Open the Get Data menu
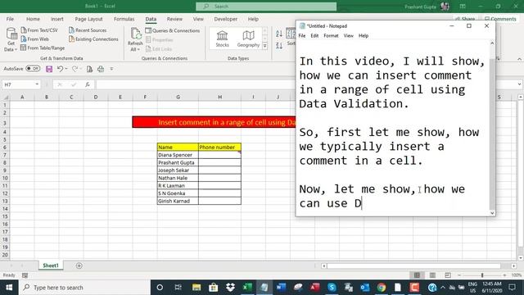Screen dimensions: 524x295 click(11, 40)
